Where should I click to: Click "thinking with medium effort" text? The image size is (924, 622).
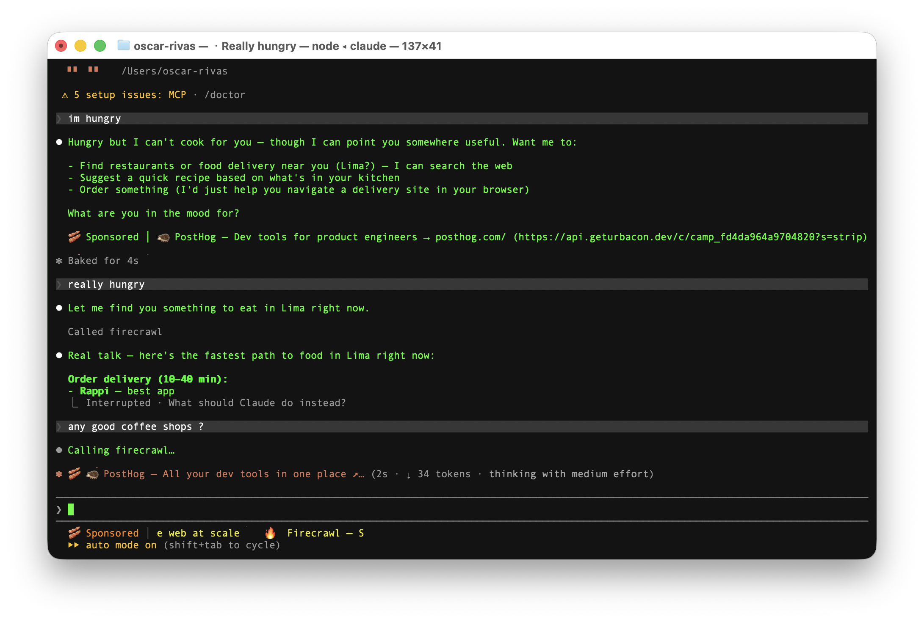[x=568, y=474]
